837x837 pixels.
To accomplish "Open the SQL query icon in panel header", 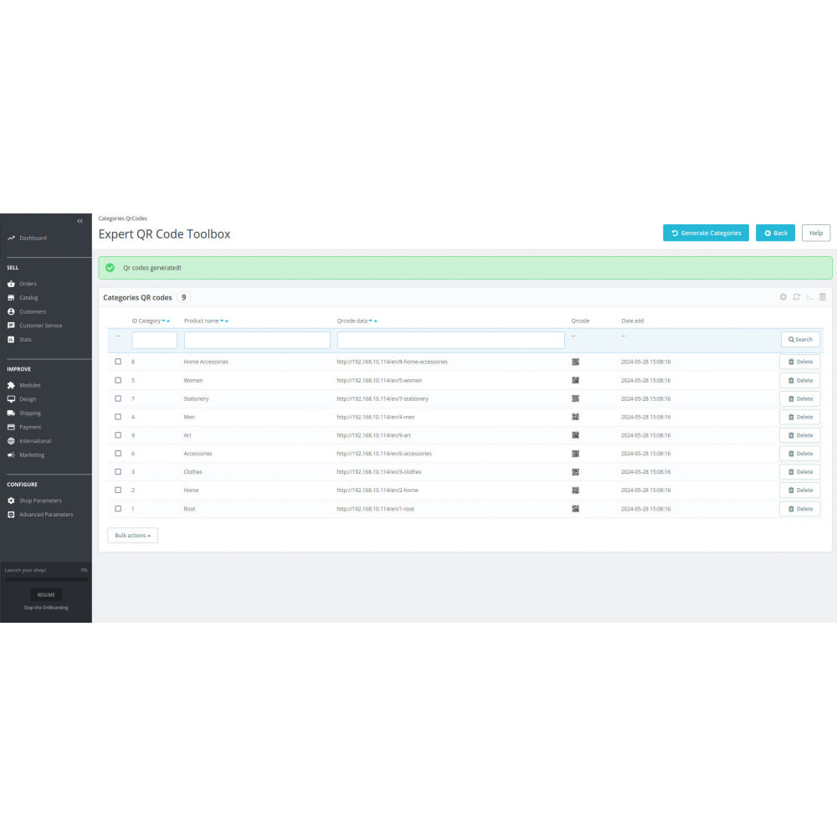I will 809,297.
